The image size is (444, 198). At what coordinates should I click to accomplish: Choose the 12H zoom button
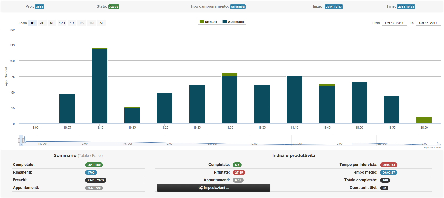(x=62, y=23)
